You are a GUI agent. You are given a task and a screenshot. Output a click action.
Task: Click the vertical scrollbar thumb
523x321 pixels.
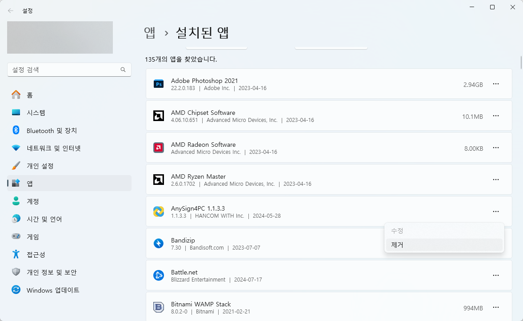[x=521, y=63]
